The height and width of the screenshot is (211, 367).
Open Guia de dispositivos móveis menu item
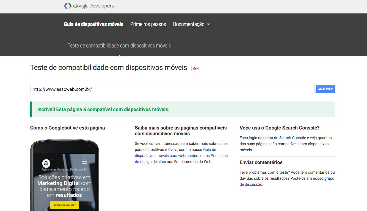point(93,24)
